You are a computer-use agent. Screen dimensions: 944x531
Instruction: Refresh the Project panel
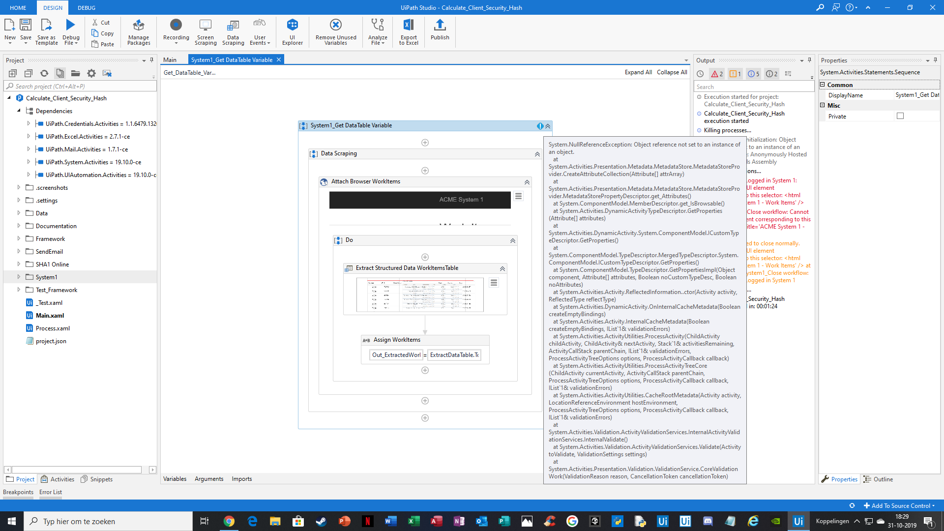(x=44, y=73)
